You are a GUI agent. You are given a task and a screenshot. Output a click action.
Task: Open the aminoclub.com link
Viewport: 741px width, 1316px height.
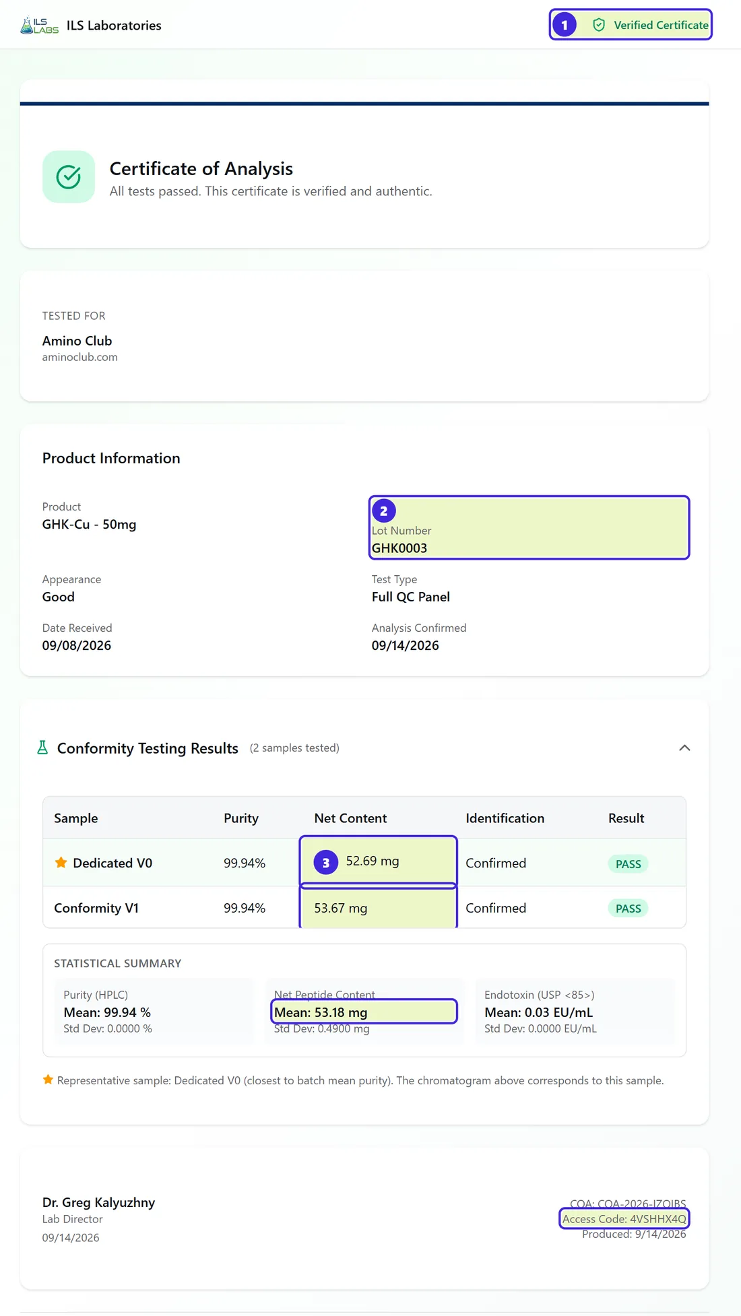[80, 357]
